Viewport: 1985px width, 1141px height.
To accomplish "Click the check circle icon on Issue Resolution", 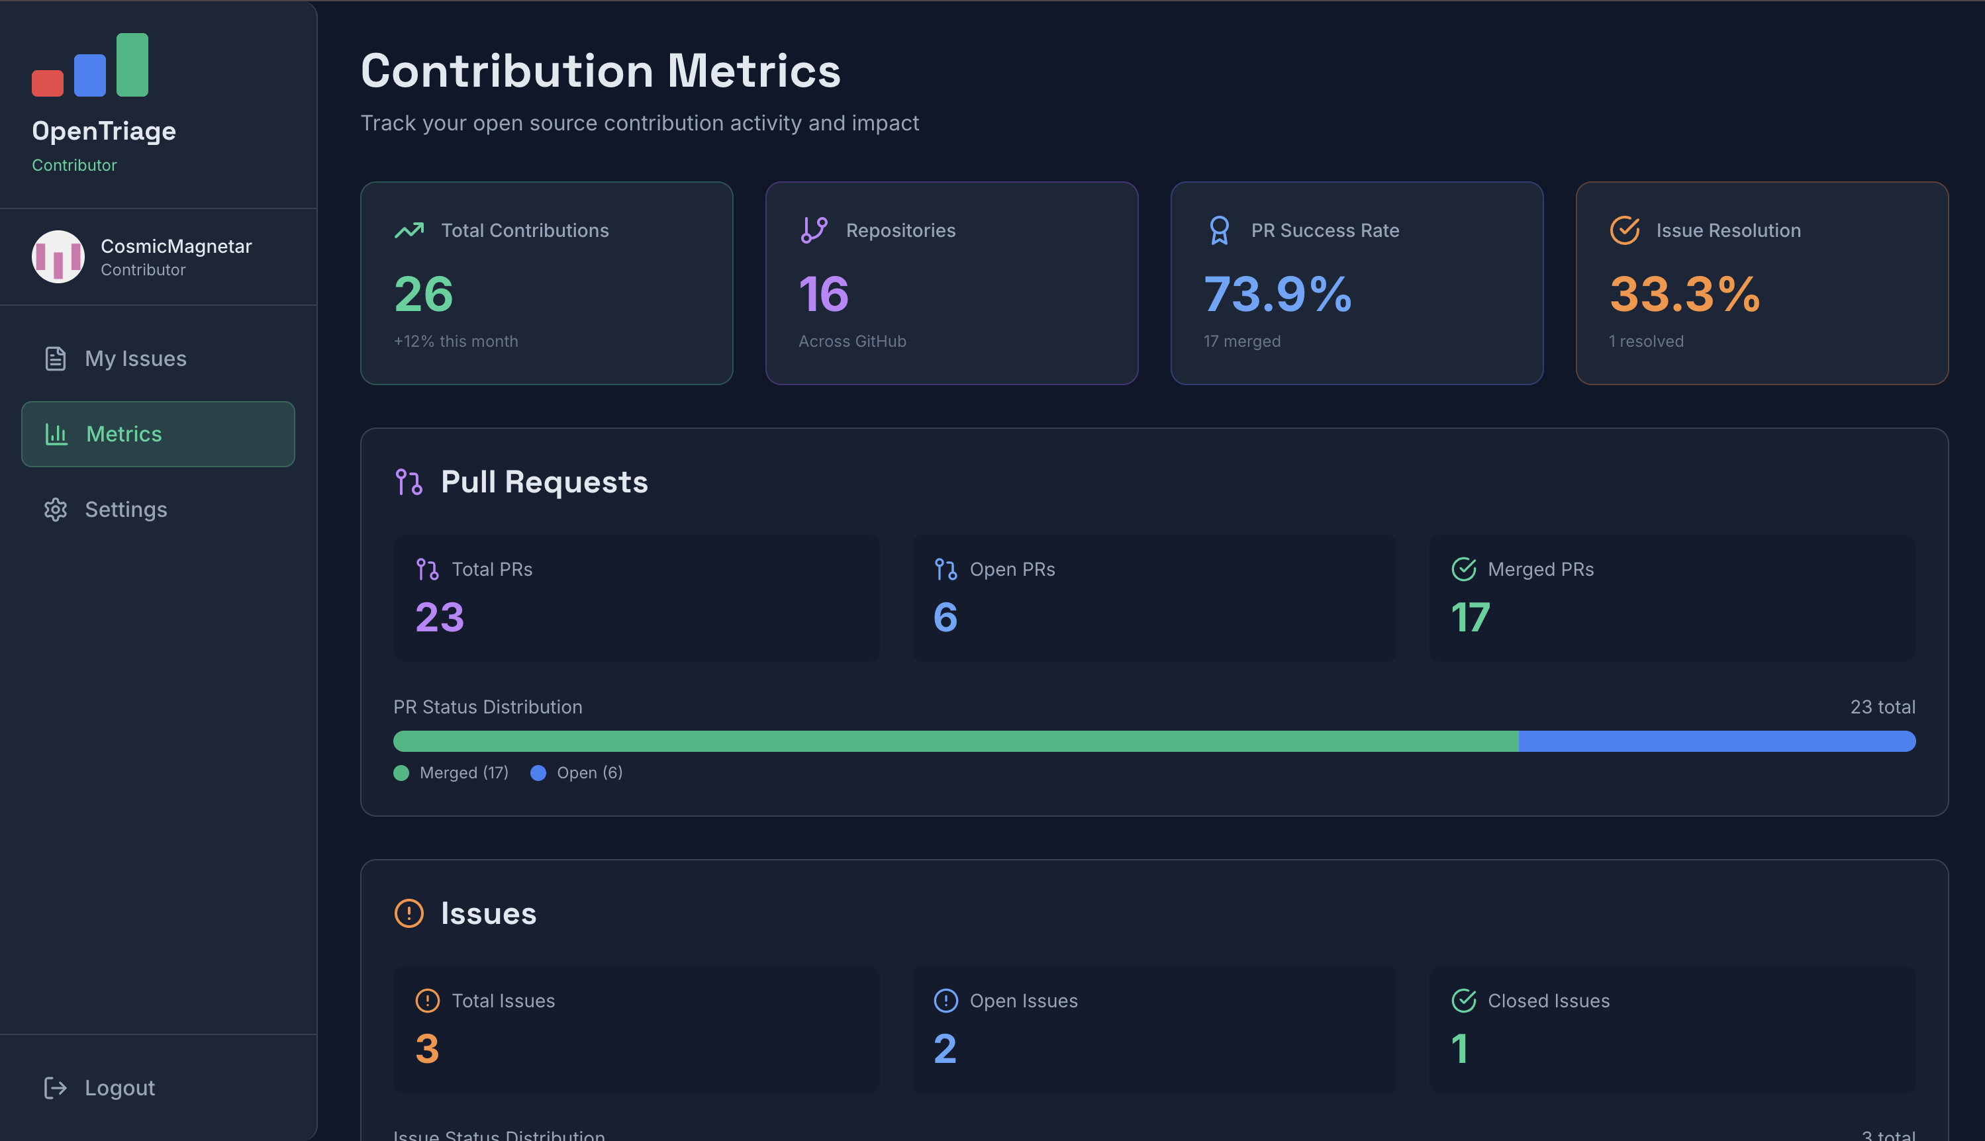I will [x=1624, y=230].
